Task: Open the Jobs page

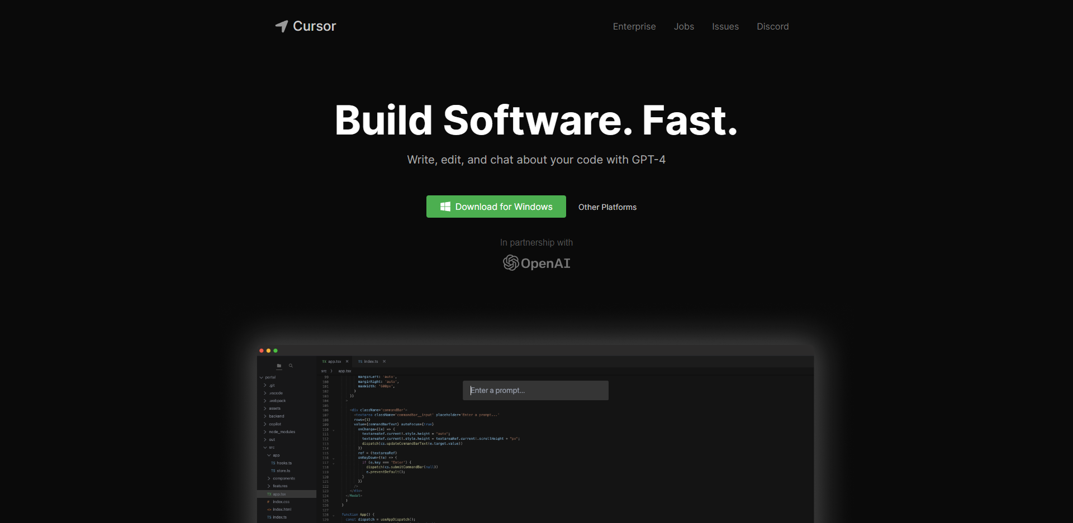Action: click(684, 26)
